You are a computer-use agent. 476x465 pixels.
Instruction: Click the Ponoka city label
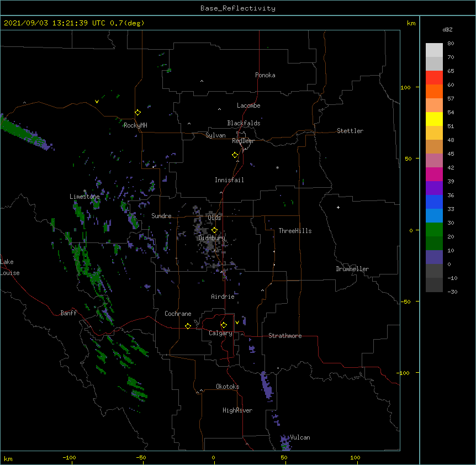[265, 75]
